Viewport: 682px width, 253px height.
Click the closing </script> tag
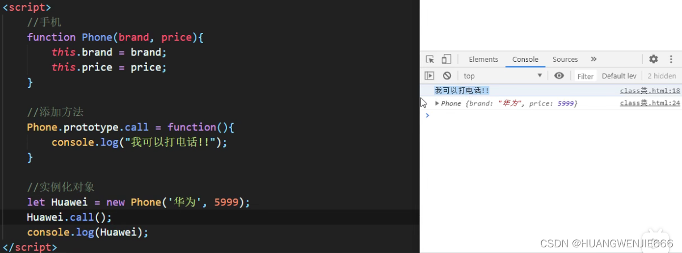30,247
